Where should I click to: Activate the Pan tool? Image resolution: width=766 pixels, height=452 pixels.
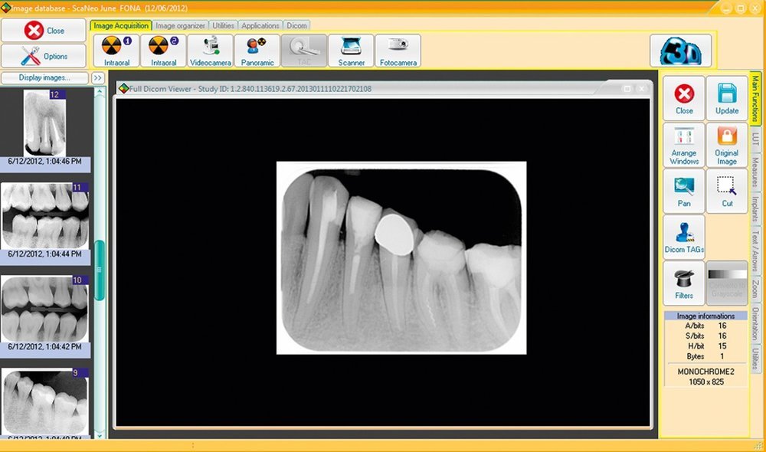[684, 192]
